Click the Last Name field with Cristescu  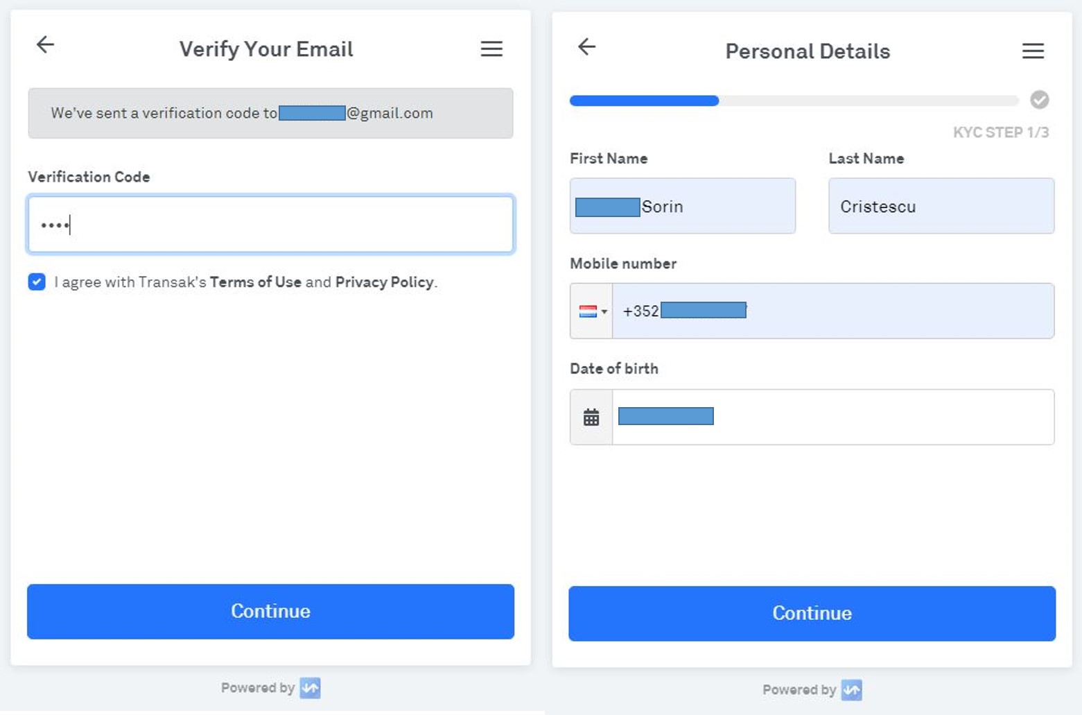click(x=941, y=206)
